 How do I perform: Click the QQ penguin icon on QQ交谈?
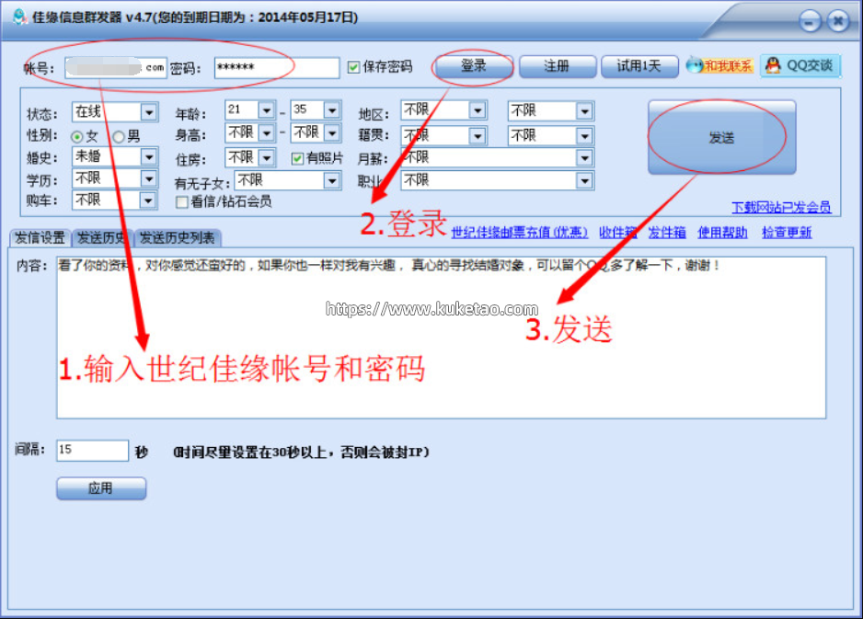tap(773, 66)
